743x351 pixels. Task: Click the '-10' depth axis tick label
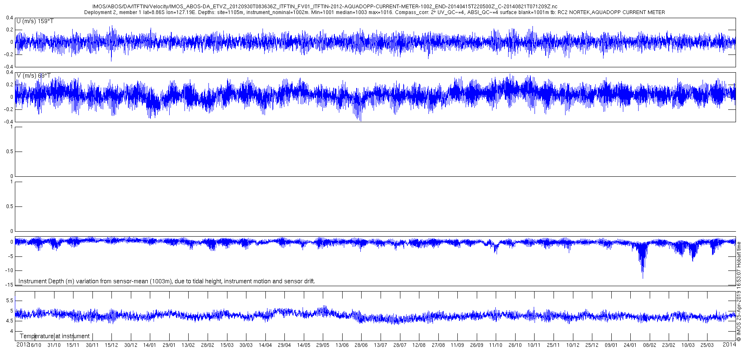pyautogui.click(x=9, y=270)
